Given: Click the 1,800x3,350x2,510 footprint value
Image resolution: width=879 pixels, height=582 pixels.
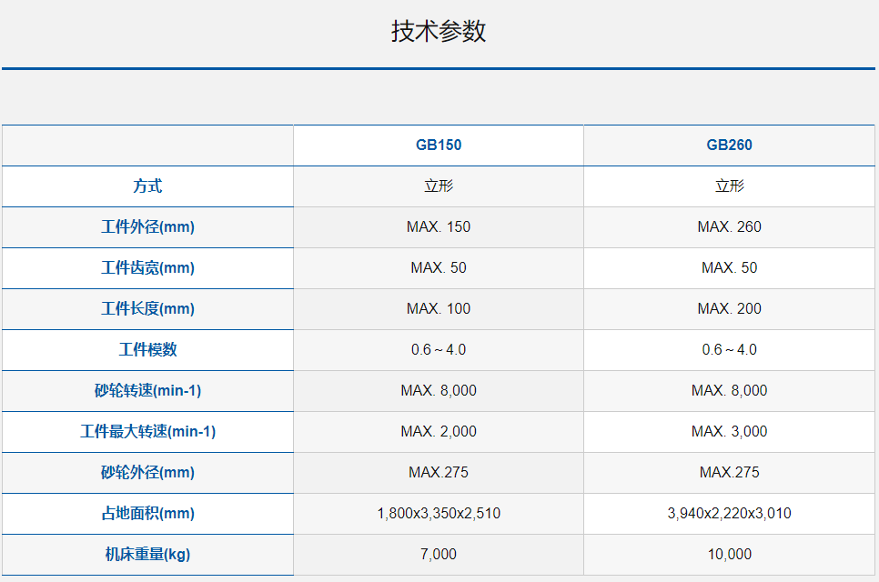Looking at the screenshot, I should coord(439,514).
